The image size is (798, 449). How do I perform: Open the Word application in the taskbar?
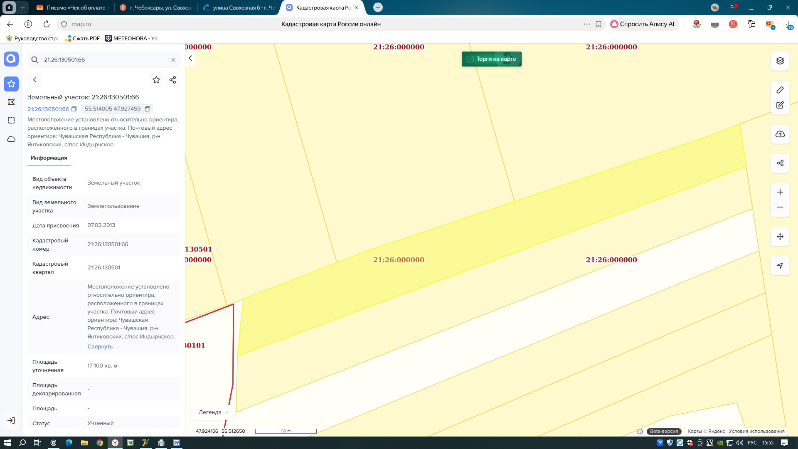176,443
